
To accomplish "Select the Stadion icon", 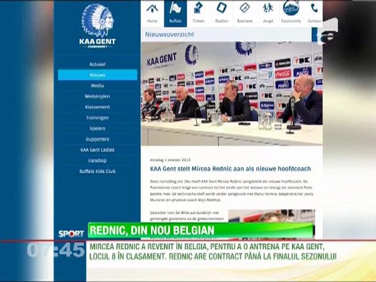I will pyautogui.click(x=221, y=8).
